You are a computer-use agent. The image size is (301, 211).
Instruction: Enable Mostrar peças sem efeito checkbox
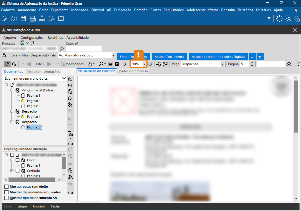click(x=6, y=187)
